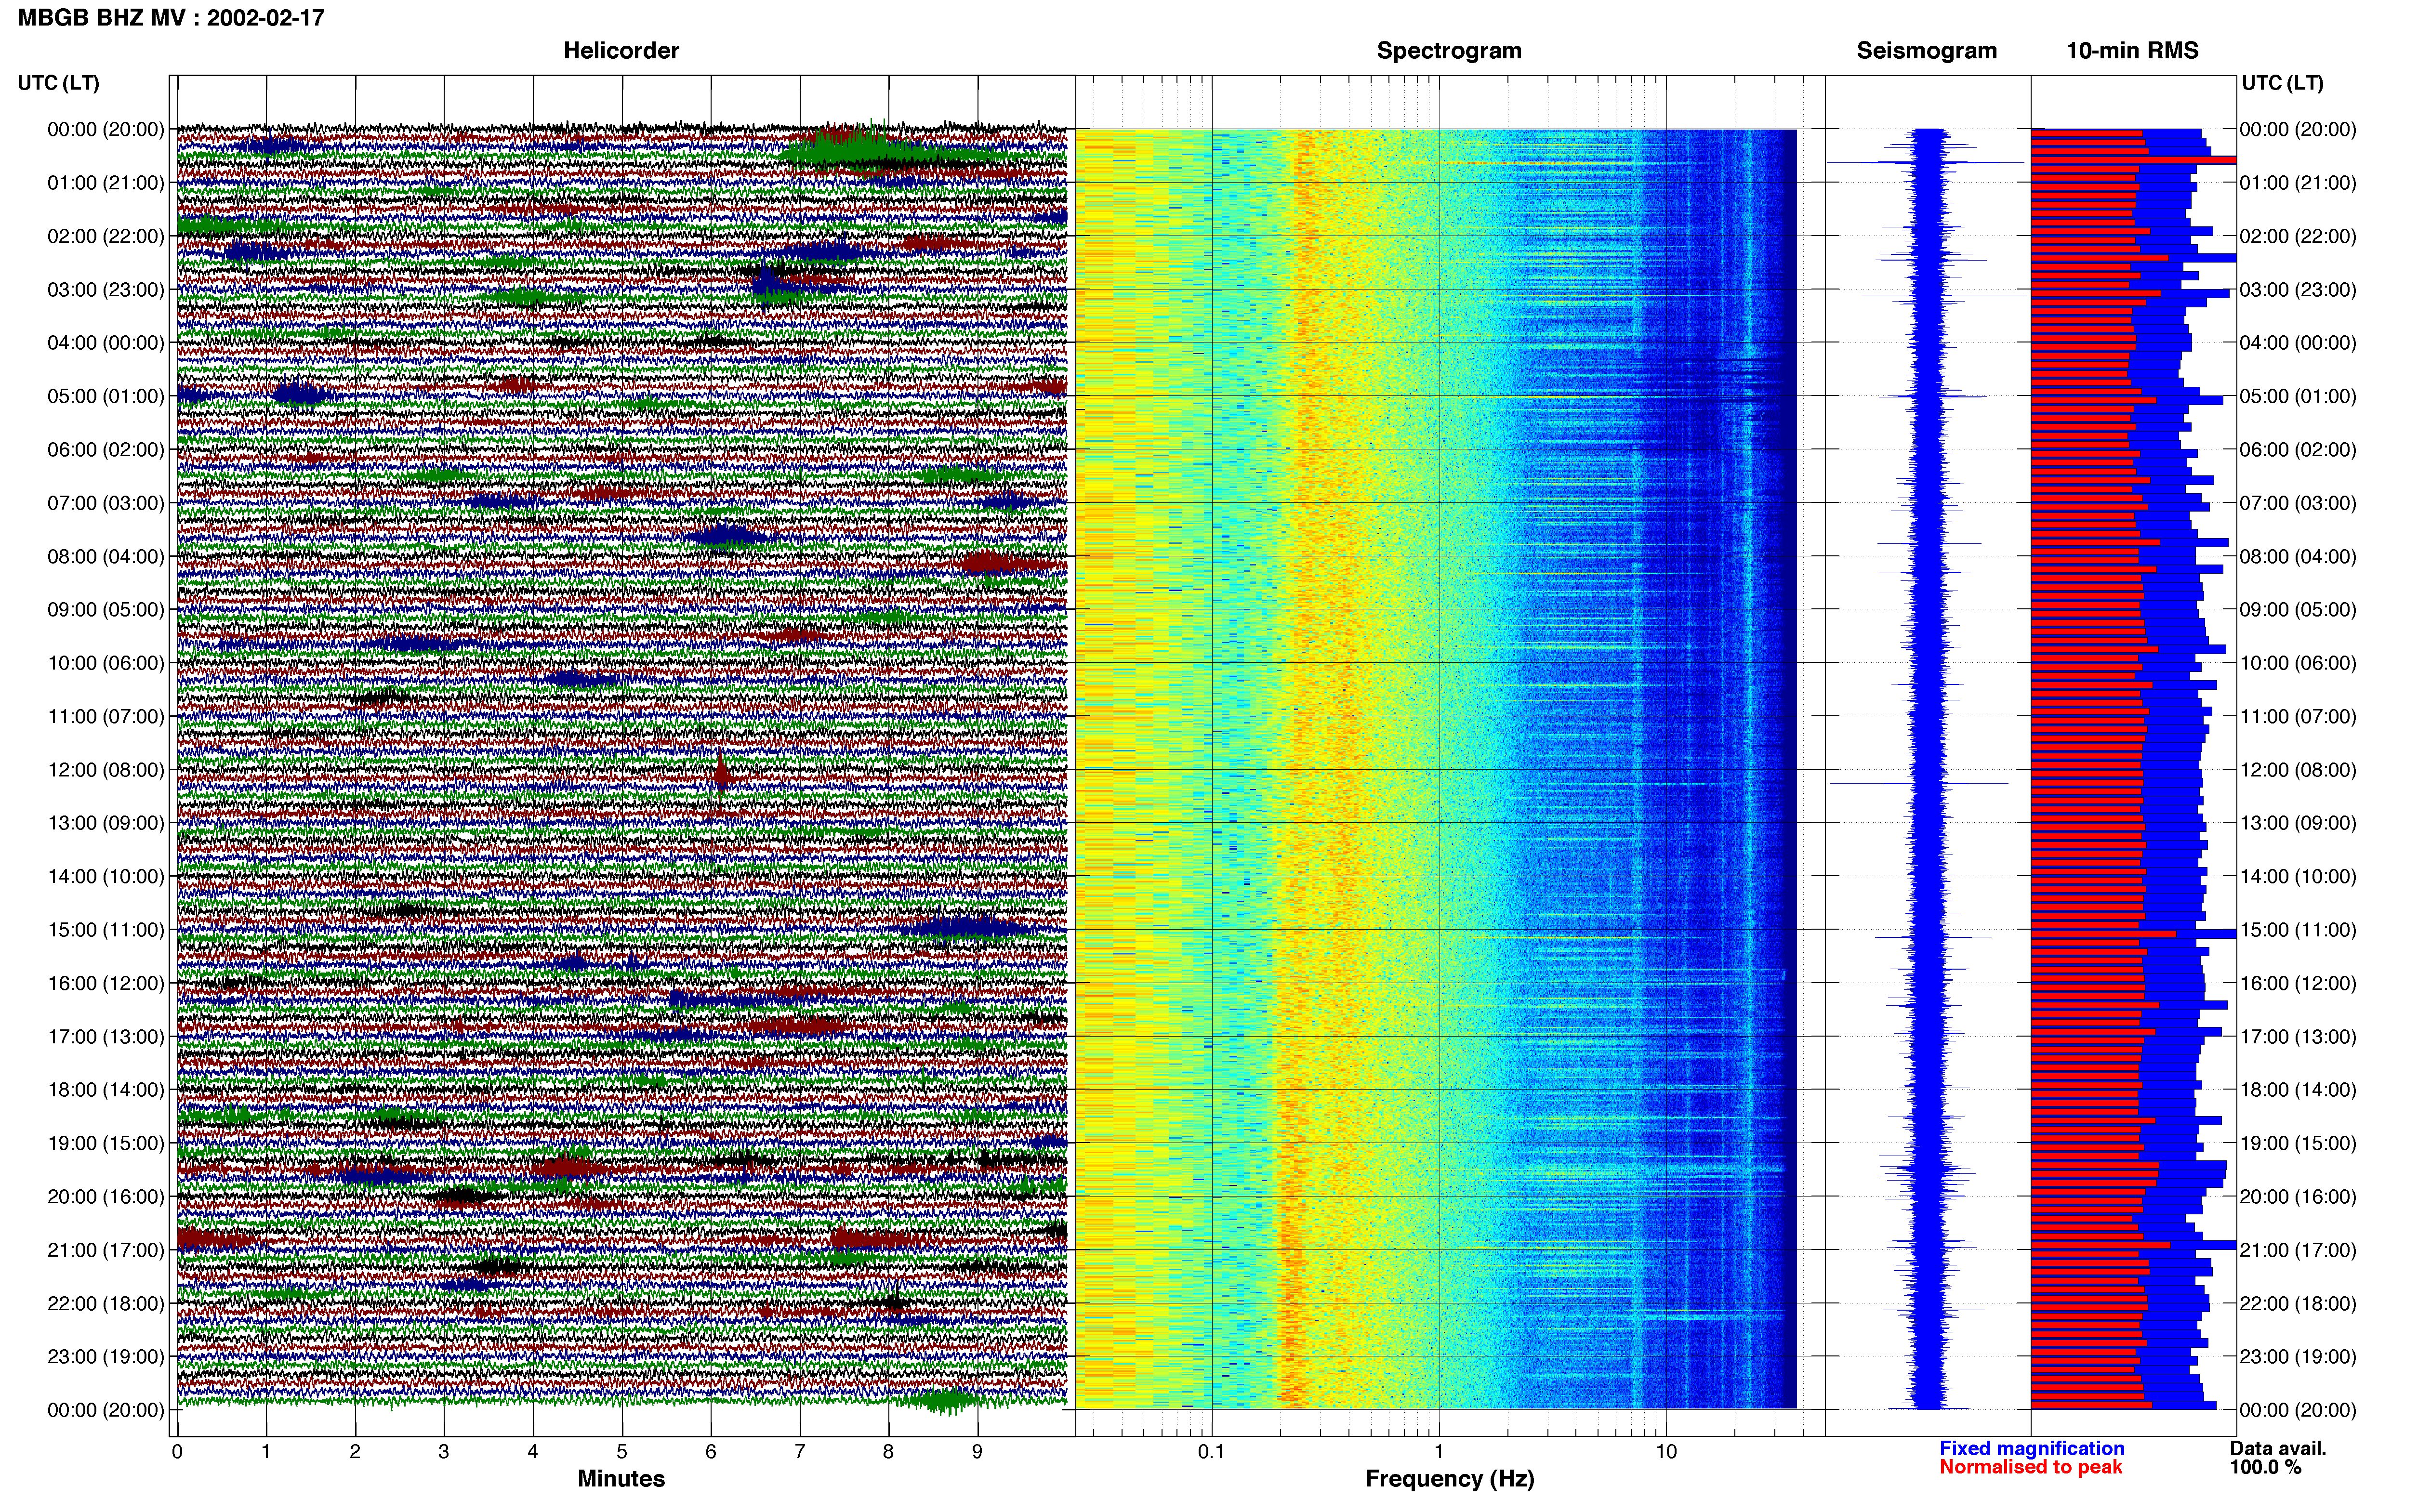
Task: Select left time label '09:00 (05:00)'
Action: [x=106, y=609]
